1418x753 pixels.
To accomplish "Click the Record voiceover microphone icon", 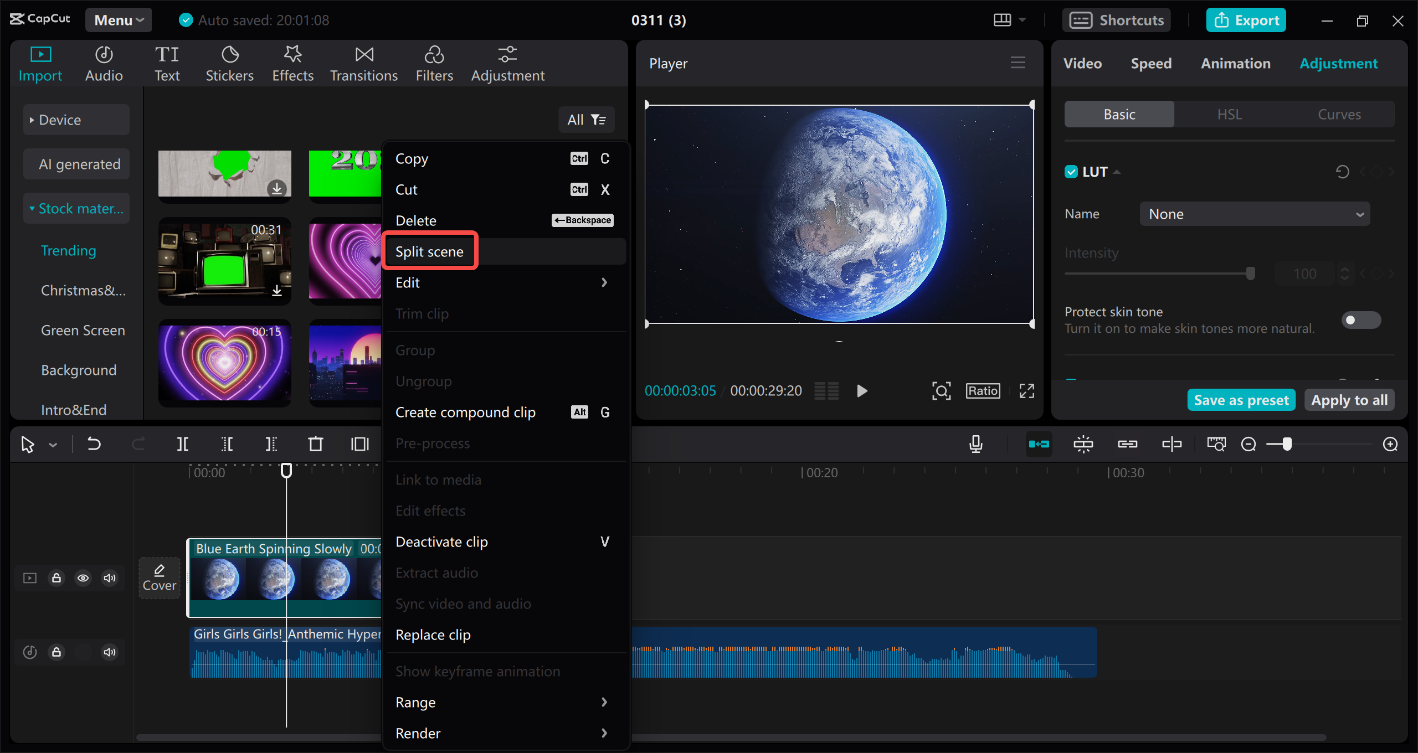I will [976, 444].
